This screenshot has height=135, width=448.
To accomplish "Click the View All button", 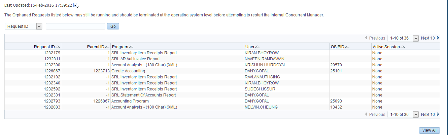I will tap(429, 130).
